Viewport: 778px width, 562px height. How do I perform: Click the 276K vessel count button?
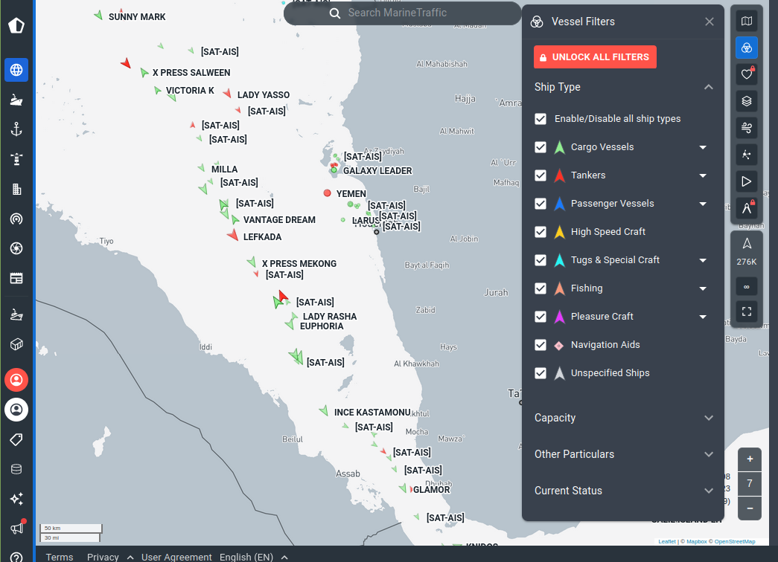tap(747, 253)
